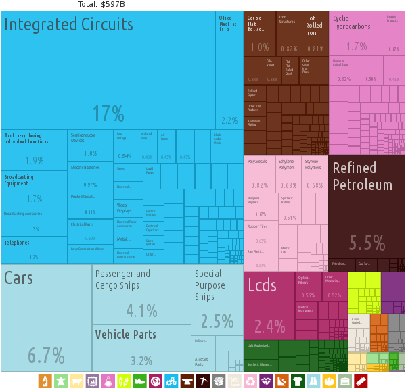
Task: Select the Styrene Polymers 0.68% block
Action: pos(315,174)
